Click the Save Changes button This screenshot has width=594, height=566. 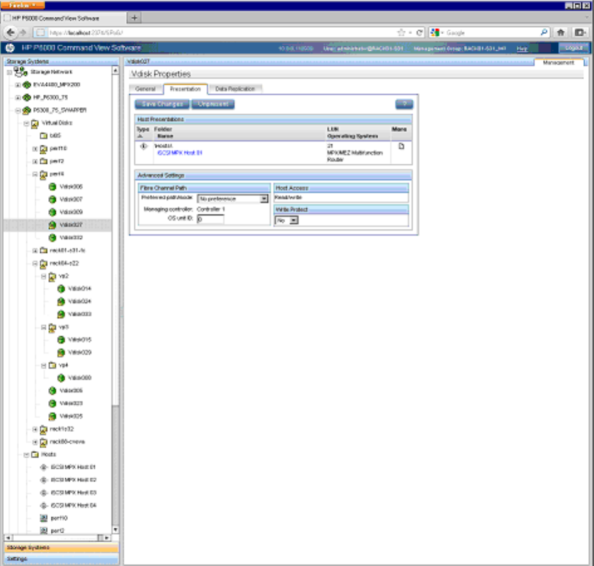point(162,104)
